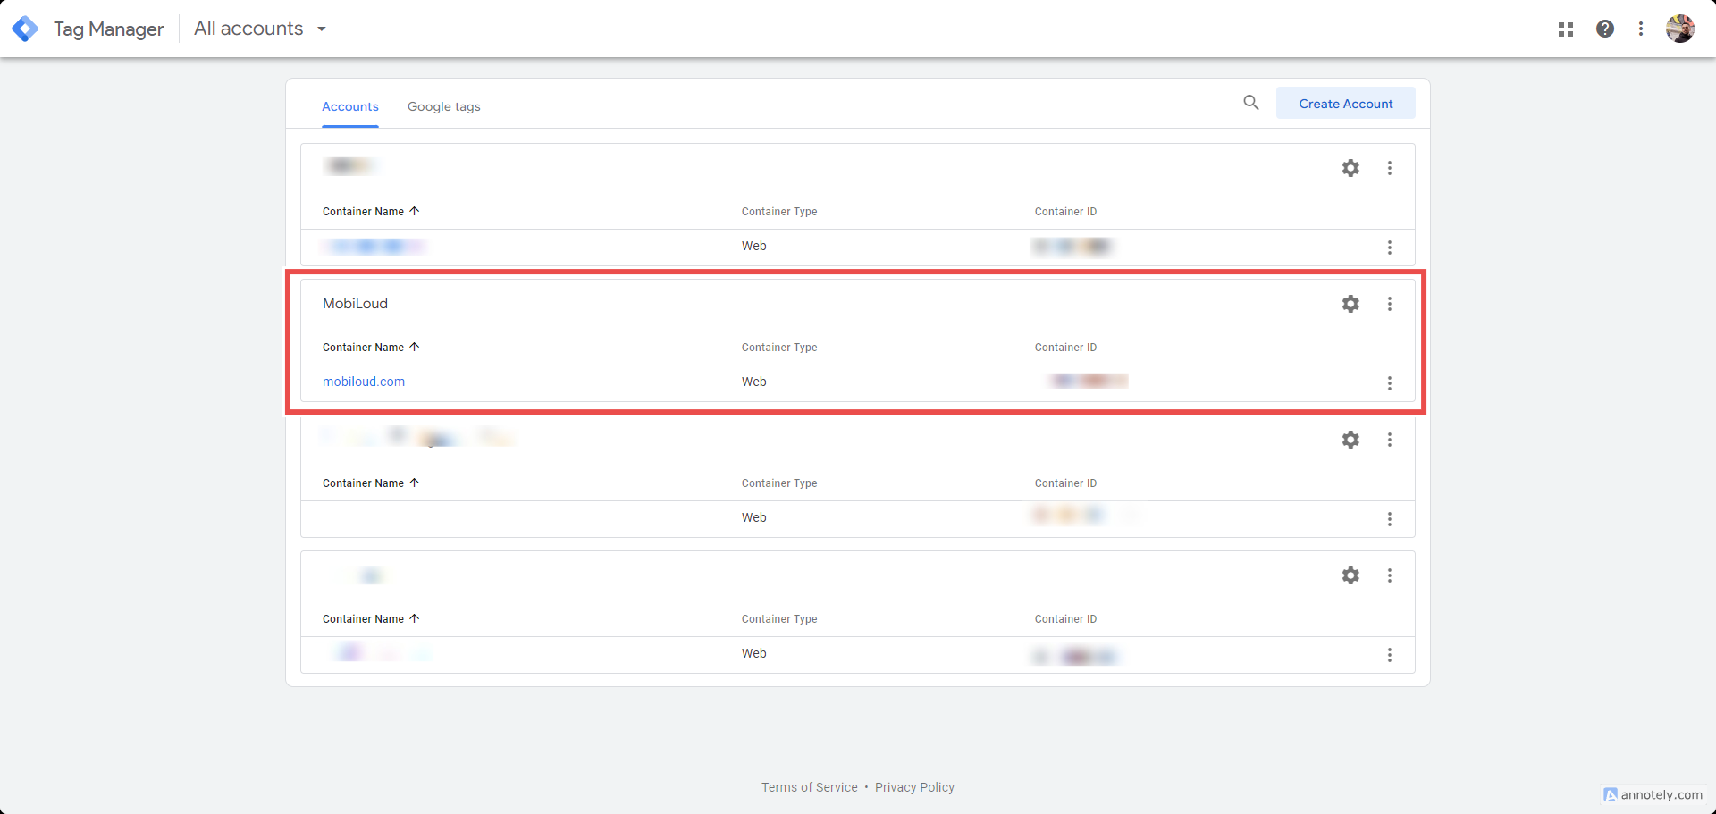Click the MobiLoud account name
1716x814 pixels.
click(356, 304)
